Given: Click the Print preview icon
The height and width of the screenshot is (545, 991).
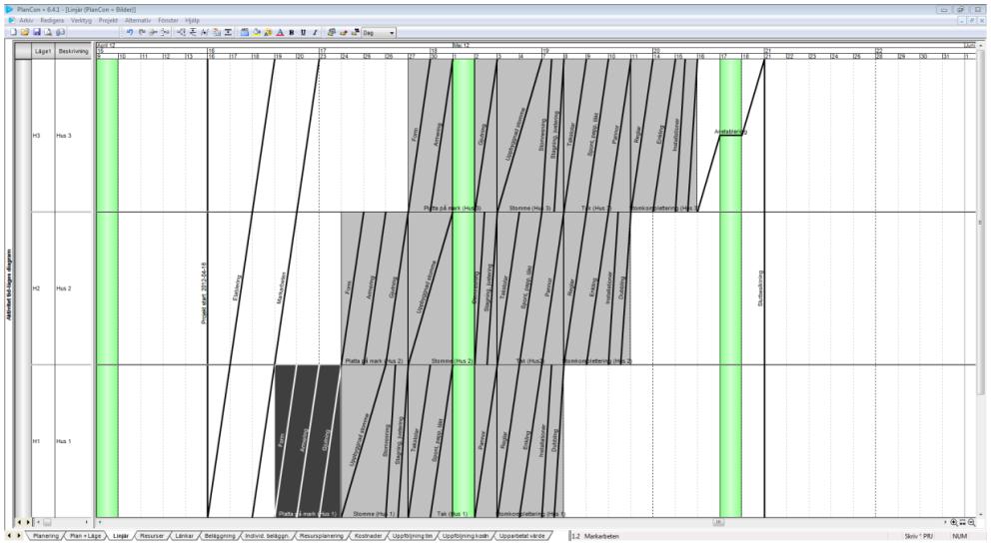Looking at the screenshot, I should coord(49,32).
